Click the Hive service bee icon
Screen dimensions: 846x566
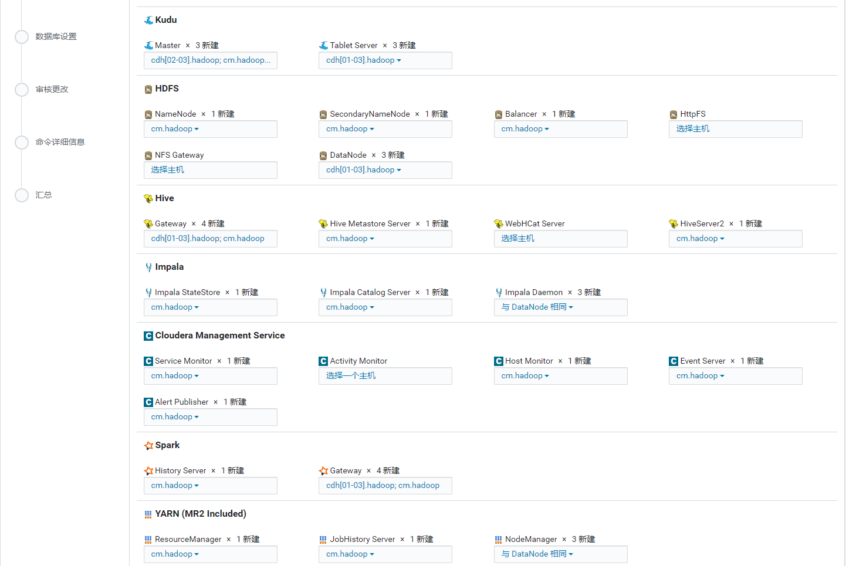(x=148, y=199)
